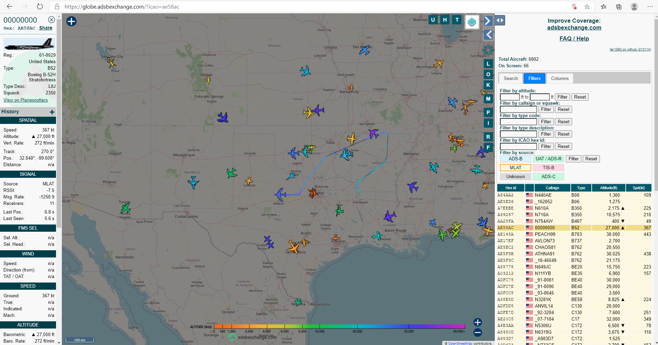Reset the type code filter
The width and height of the screenshot is (658, 345).
click(x=564, y=122)
